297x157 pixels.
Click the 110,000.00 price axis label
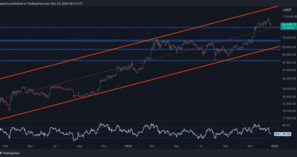(x=290, y=17)
